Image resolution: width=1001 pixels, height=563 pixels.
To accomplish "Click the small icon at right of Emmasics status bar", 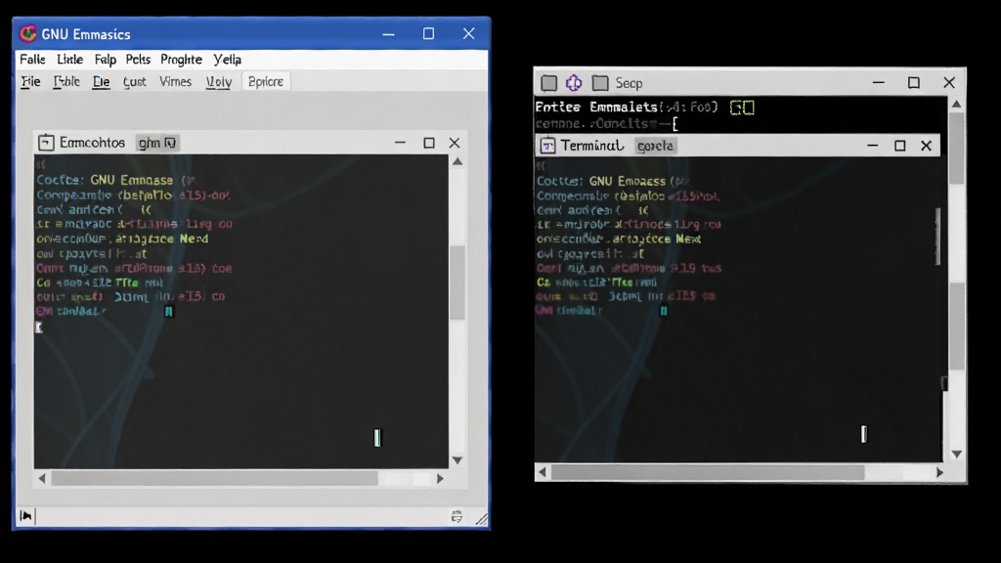I will [457, 516].
